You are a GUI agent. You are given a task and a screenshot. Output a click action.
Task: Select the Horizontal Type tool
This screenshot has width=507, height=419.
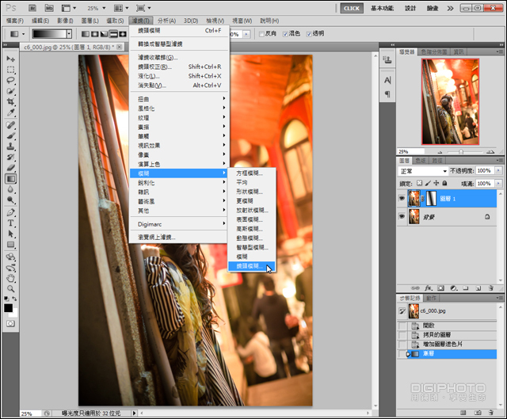(x=10, y=223)
